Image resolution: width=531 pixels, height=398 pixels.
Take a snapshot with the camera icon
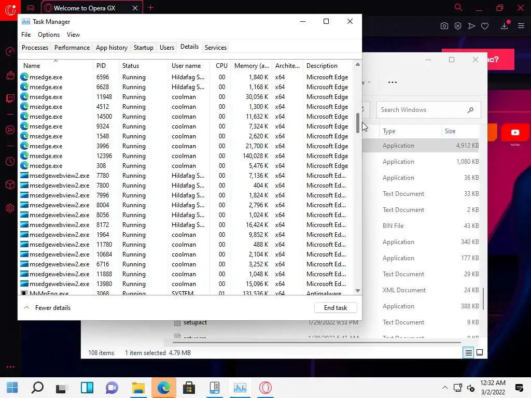(444, 26)
